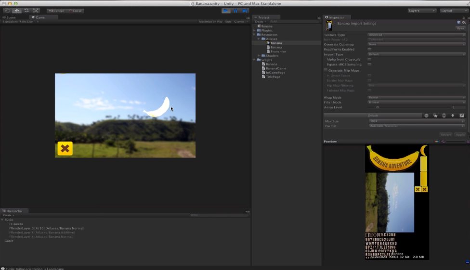The width and height of the screenshot is (470, 270).
Task: Select the Hand tool in the toolbar
Action: coord(8,11)
